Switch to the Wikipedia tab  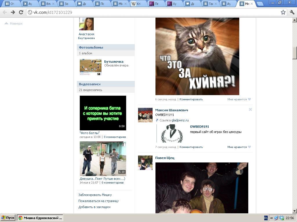point(138,4)
